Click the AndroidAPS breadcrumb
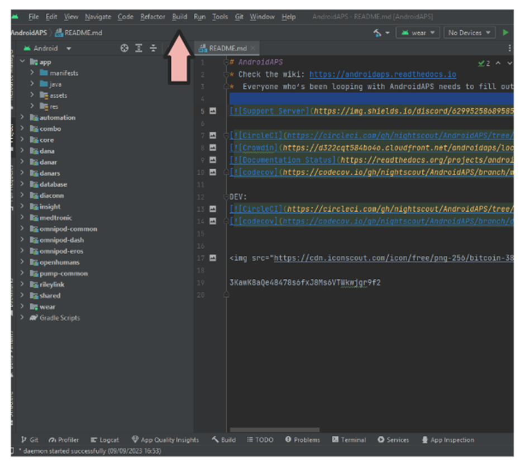525x462 pixels. [x=29, y=33]
